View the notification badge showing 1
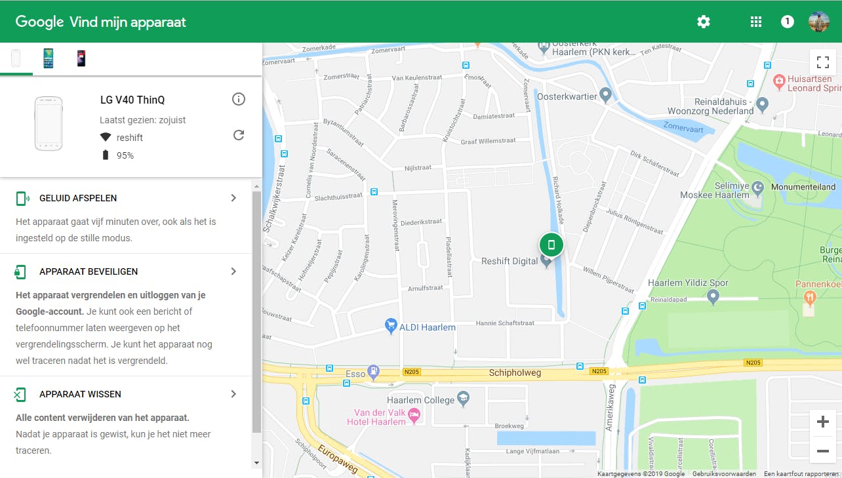The height and width of the screenshot is (478, 842). pos(788,22)
